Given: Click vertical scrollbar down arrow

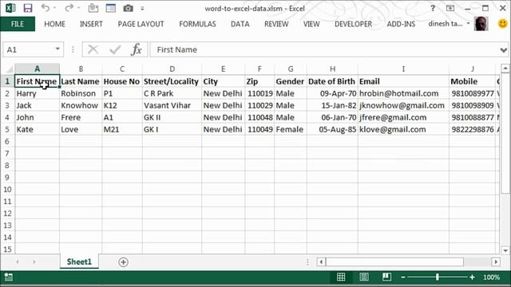Looking at the screenshot, I should (x=505, y=250).
